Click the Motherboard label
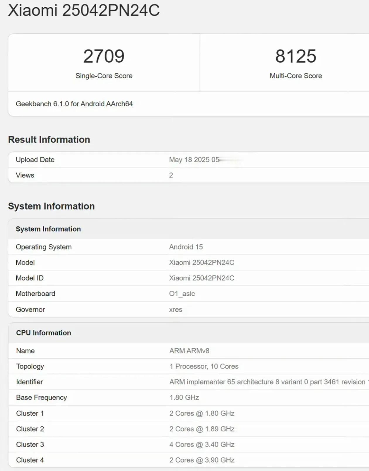 (x=35, y=294)
